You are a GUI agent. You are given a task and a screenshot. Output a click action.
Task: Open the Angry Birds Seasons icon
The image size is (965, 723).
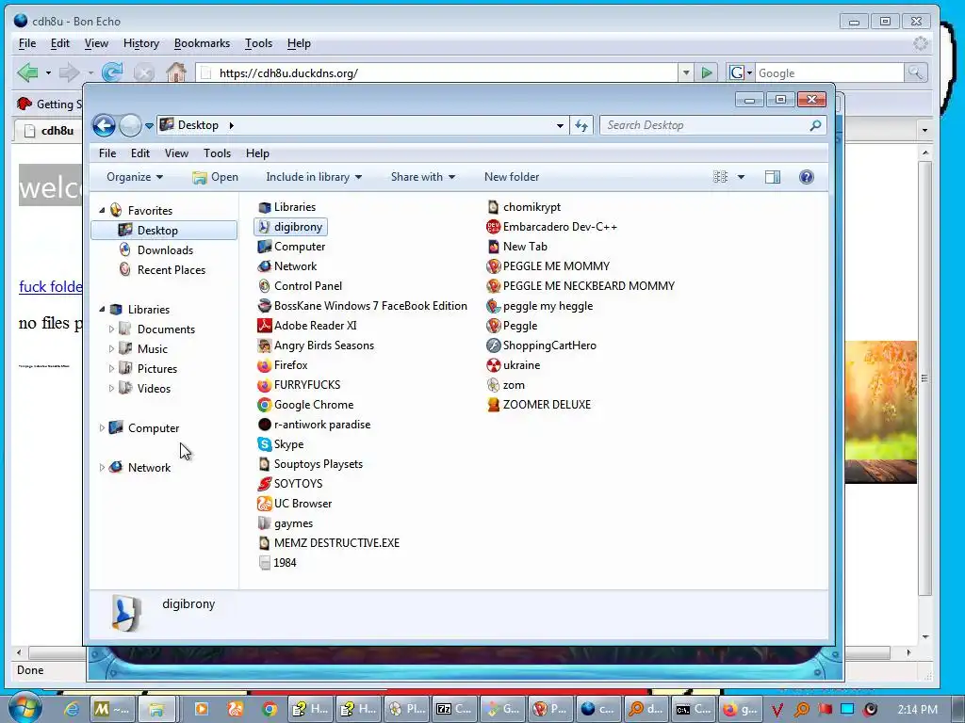pos(316,345)
